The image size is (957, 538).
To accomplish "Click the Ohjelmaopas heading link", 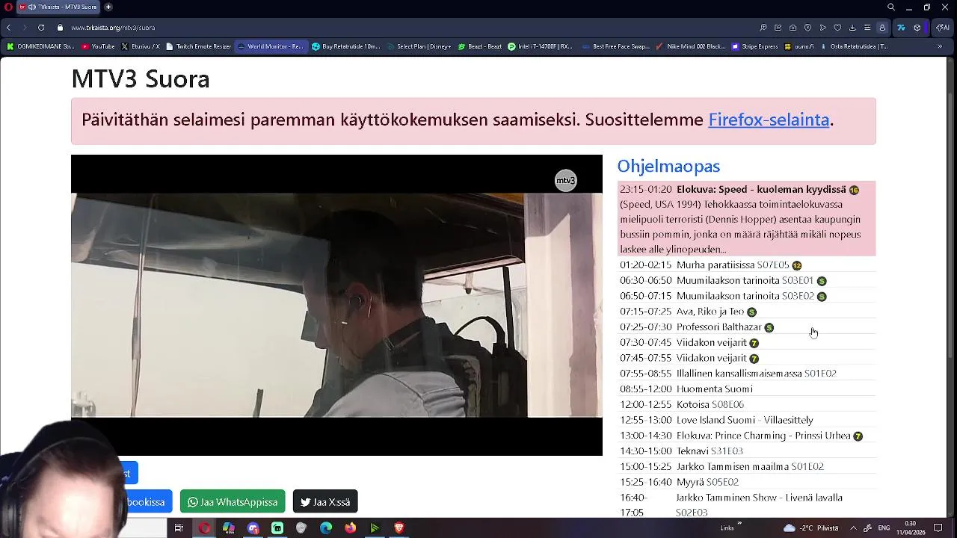I will 668,166.
